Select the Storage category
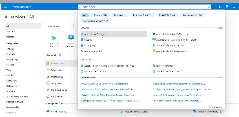Viewport: 239px width, 117px height. [10, 65]
